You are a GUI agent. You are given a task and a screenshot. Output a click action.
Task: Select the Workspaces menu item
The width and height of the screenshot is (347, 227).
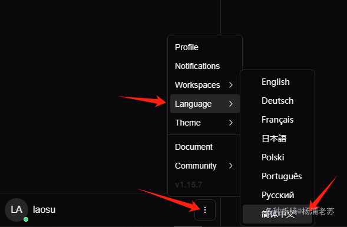click(205, 85)
